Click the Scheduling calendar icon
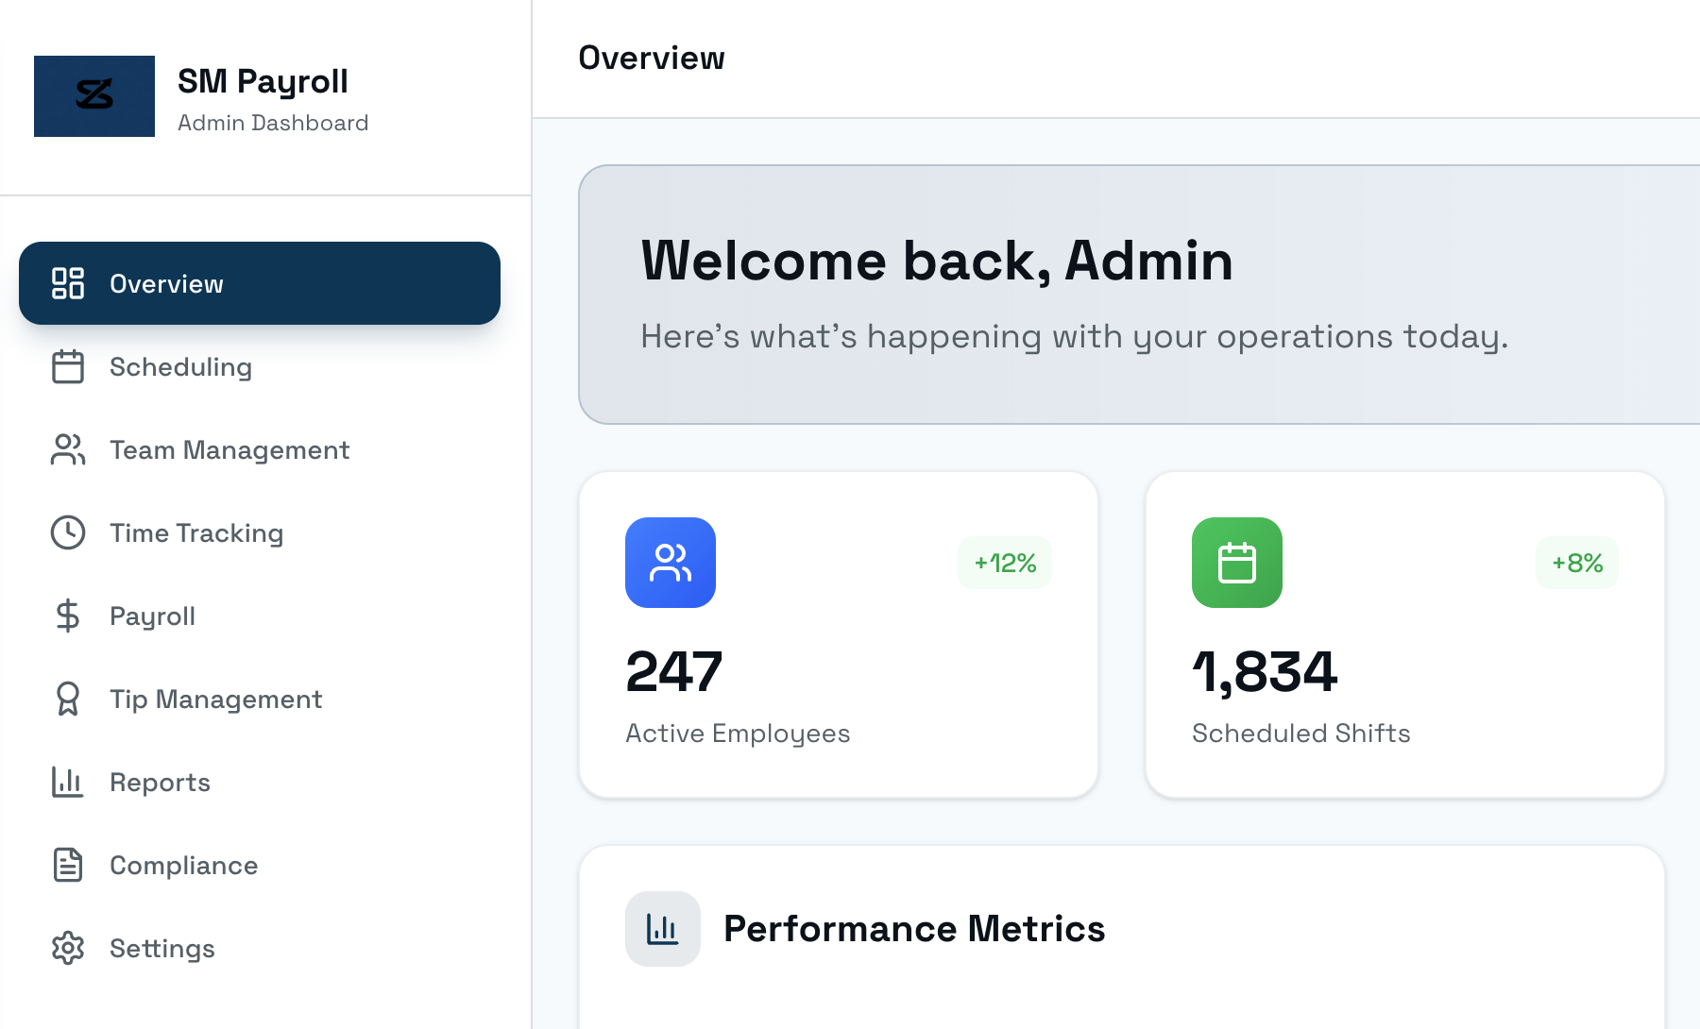Viewport: 1700px width, 1029px height. pos(67,367)
